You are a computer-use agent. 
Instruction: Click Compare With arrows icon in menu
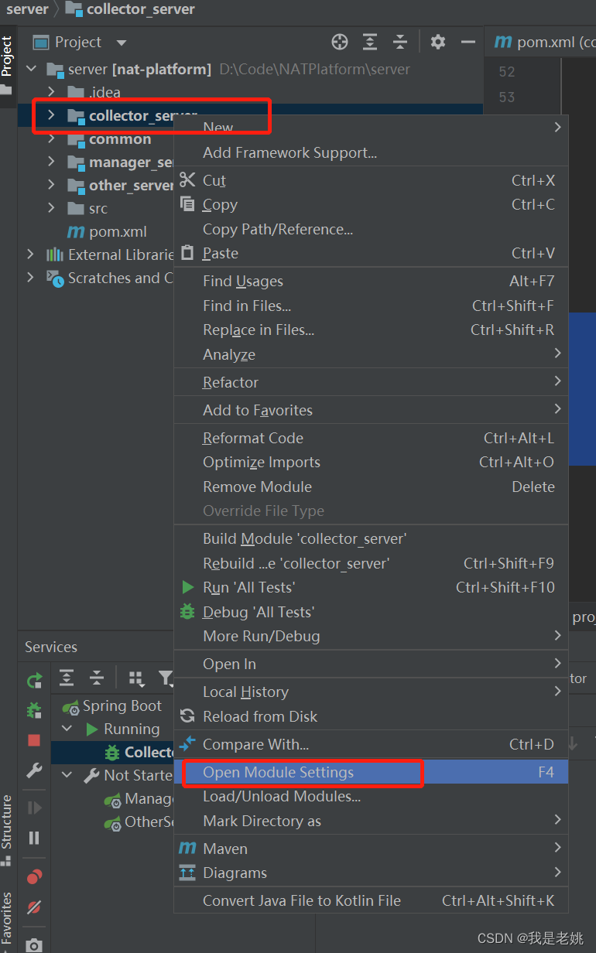(x=187, y=744)
